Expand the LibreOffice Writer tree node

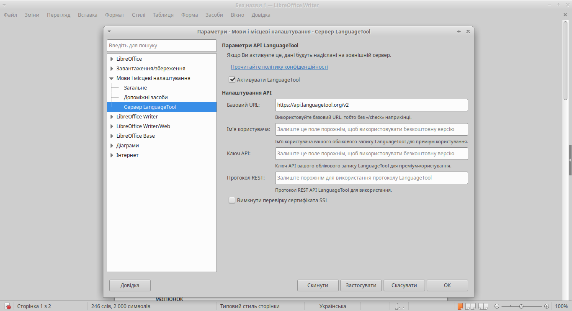[x=112, y=117]
